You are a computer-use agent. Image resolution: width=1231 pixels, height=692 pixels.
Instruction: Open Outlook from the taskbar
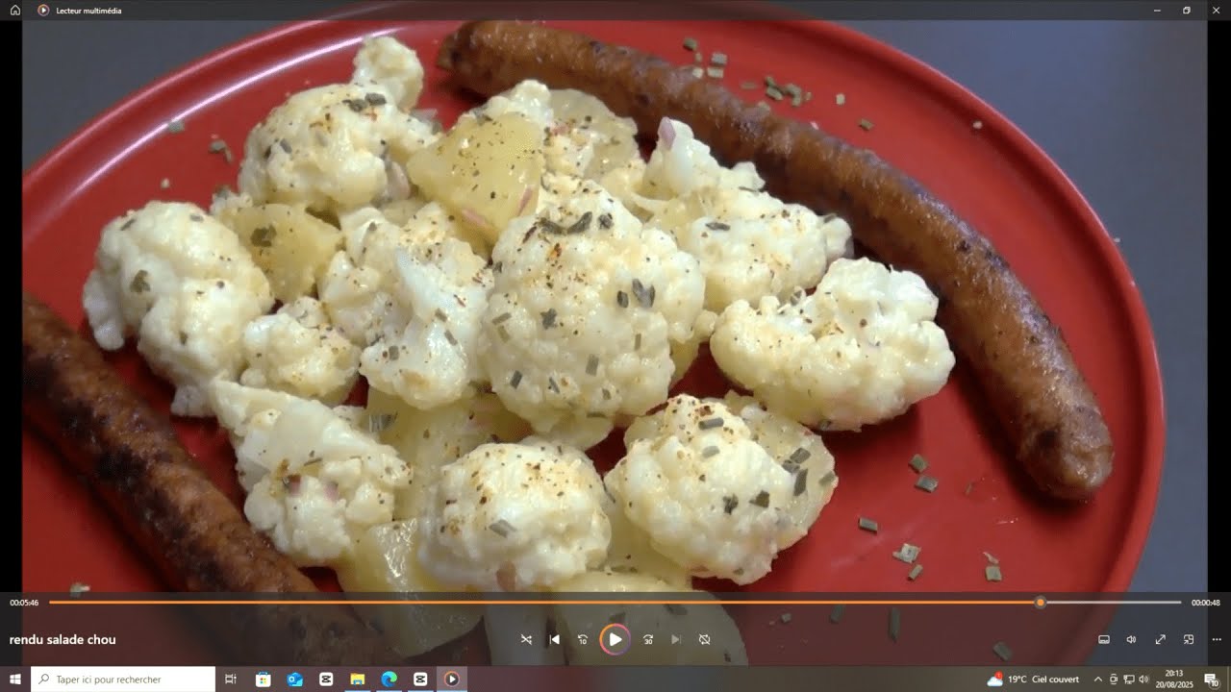click(294, 680)
